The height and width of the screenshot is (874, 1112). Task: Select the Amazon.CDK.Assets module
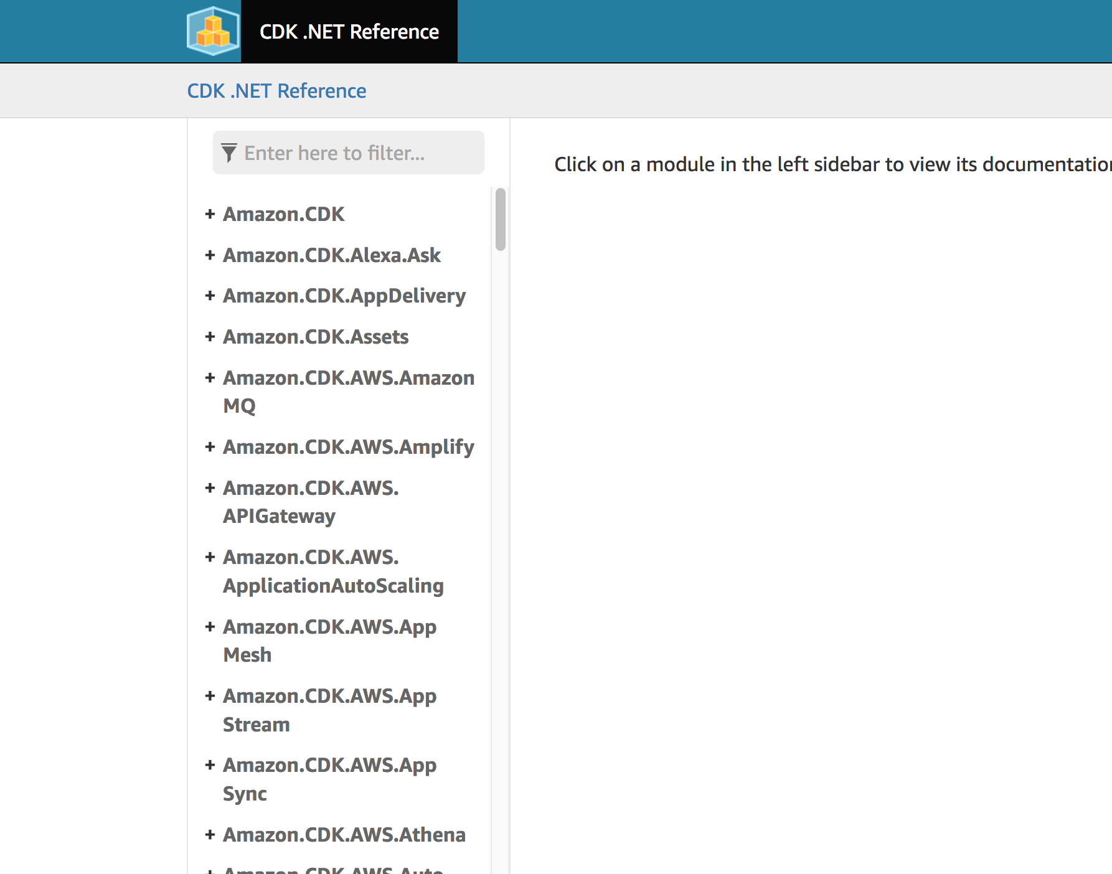pos(316,337)
